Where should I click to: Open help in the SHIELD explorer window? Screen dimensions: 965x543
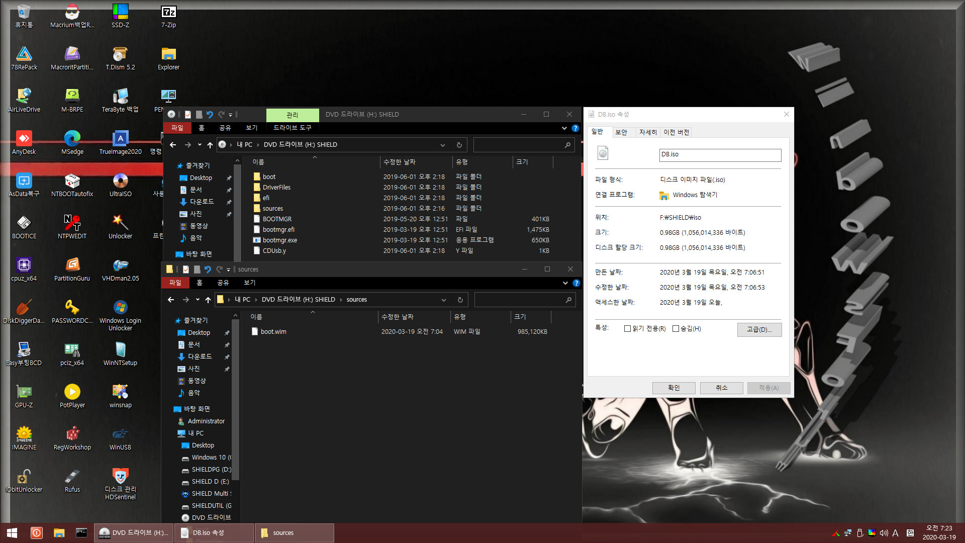pyautogui.click(x=575, y=128)
